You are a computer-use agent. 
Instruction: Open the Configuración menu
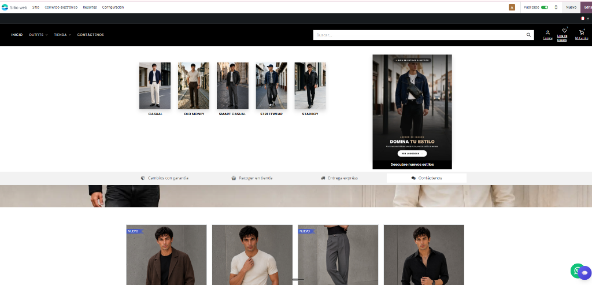[x=113, y=7]
